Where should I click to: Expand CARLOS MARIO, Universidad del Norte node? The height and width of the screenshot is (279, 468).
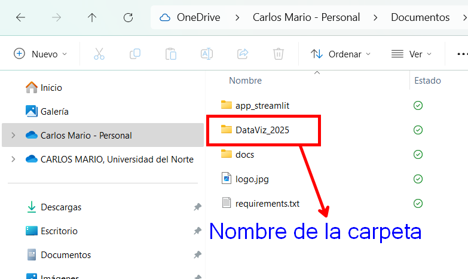tap(13, 159)
